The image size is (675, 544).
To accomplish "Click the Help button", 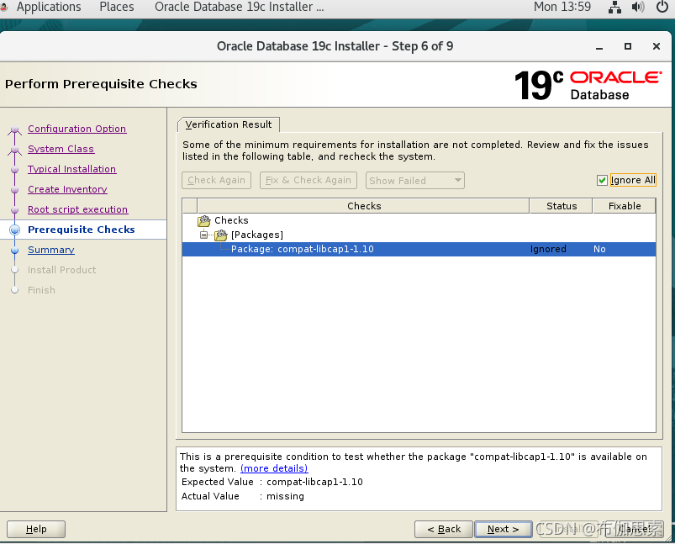I will click(36, 530).
